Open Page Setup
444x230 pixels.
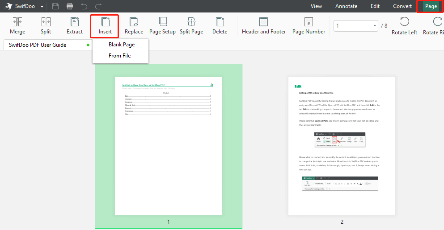pos(163,26)
